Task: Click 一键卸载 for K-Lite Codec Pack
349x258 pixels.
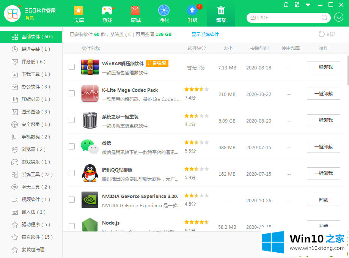Action: click(x=324, y=93)
